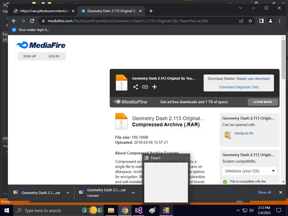Open Visual Studio from taskbar
The image size is (288, 216).
[138, 210]
